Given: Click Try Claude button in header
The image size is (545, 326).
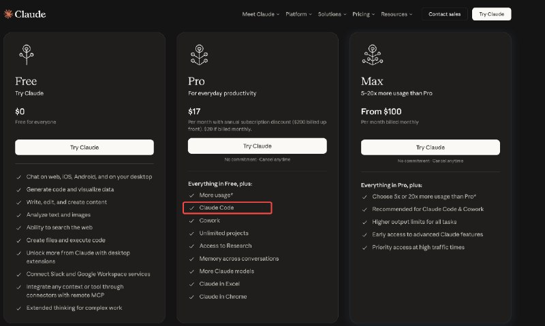Looking at the screenshot, I should (x=491, y=14).
